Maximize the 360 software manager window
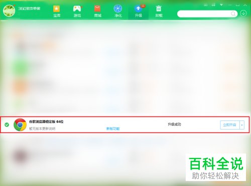This screenshot has width=251, height=186. point(237,4)
